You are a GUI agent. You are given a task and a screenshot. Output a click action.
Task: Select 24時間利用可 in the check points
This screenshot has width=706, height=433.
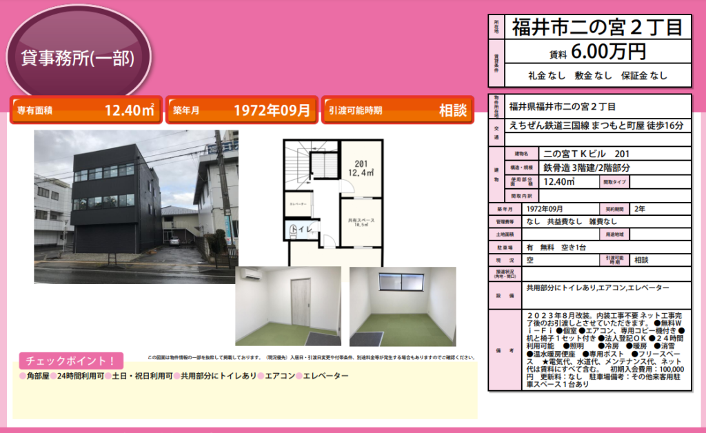[x=81, y=376]
